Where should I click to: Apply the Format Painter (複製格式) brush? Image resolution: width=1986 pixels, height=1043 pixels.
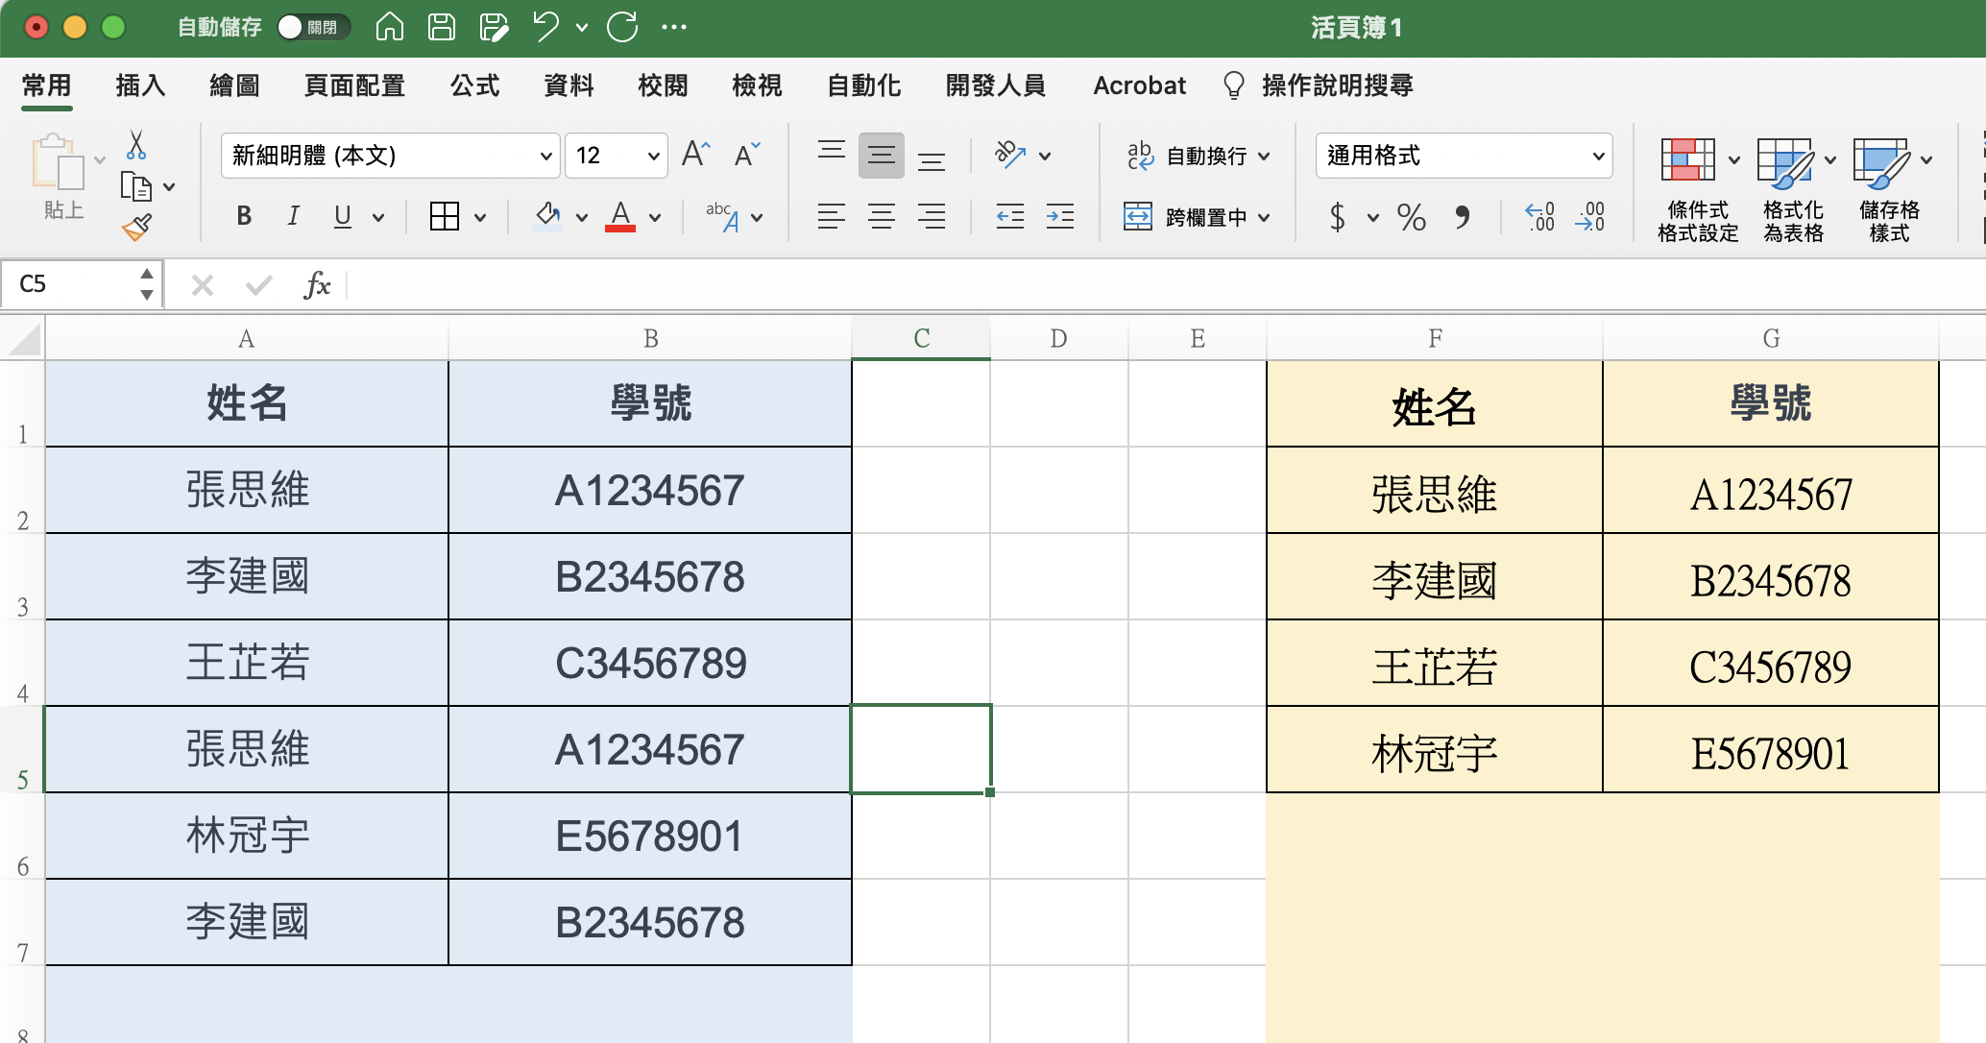click(x=137, y=228)
